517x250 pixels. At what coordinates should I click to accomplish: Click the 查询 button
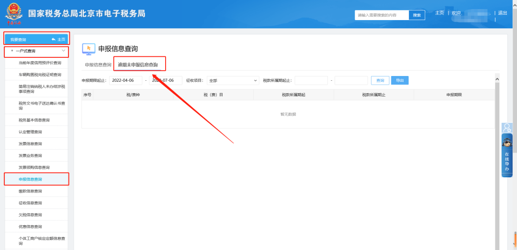pyautogui.click(x=380, y=80)
